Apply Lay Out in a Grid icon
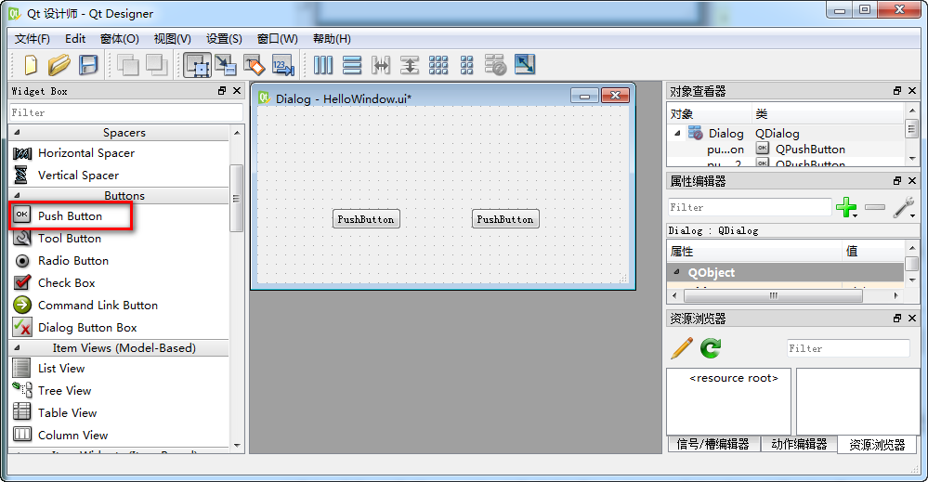Image resolution: width=928 pixels, height=482 pixels. pos(438,64)
